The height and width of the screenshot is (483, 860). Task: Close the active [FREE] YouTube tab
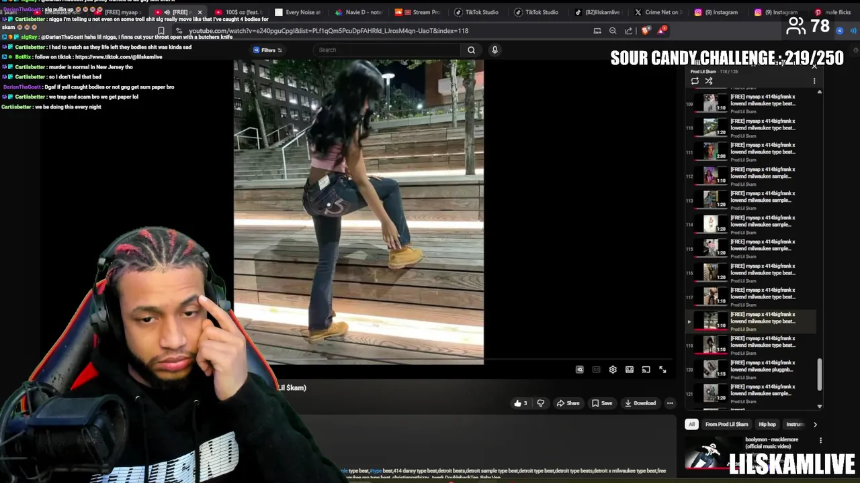pyautogui.click(x=200, y=12)
